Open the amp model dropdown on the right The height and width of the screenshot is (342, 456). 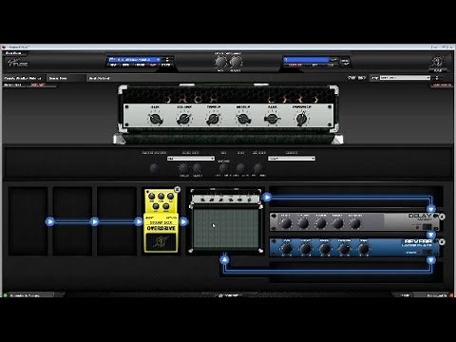[405, 78]
